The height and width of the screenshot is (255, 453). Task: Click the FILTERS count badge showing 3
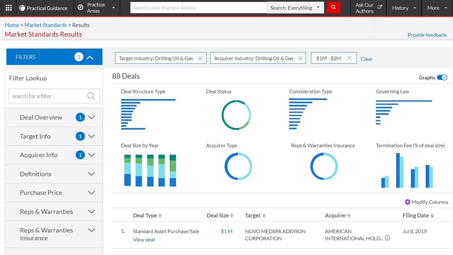pos(79,57)
